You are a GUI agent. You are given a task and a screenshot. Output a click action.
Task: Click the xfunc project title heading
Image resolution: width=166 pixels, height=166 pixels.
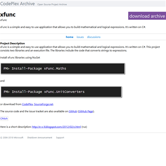coord(8,15)
